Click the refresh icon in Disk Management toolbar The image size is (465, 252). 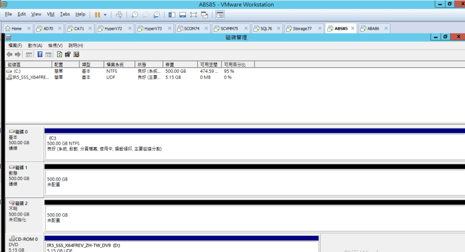coord(59,54)
